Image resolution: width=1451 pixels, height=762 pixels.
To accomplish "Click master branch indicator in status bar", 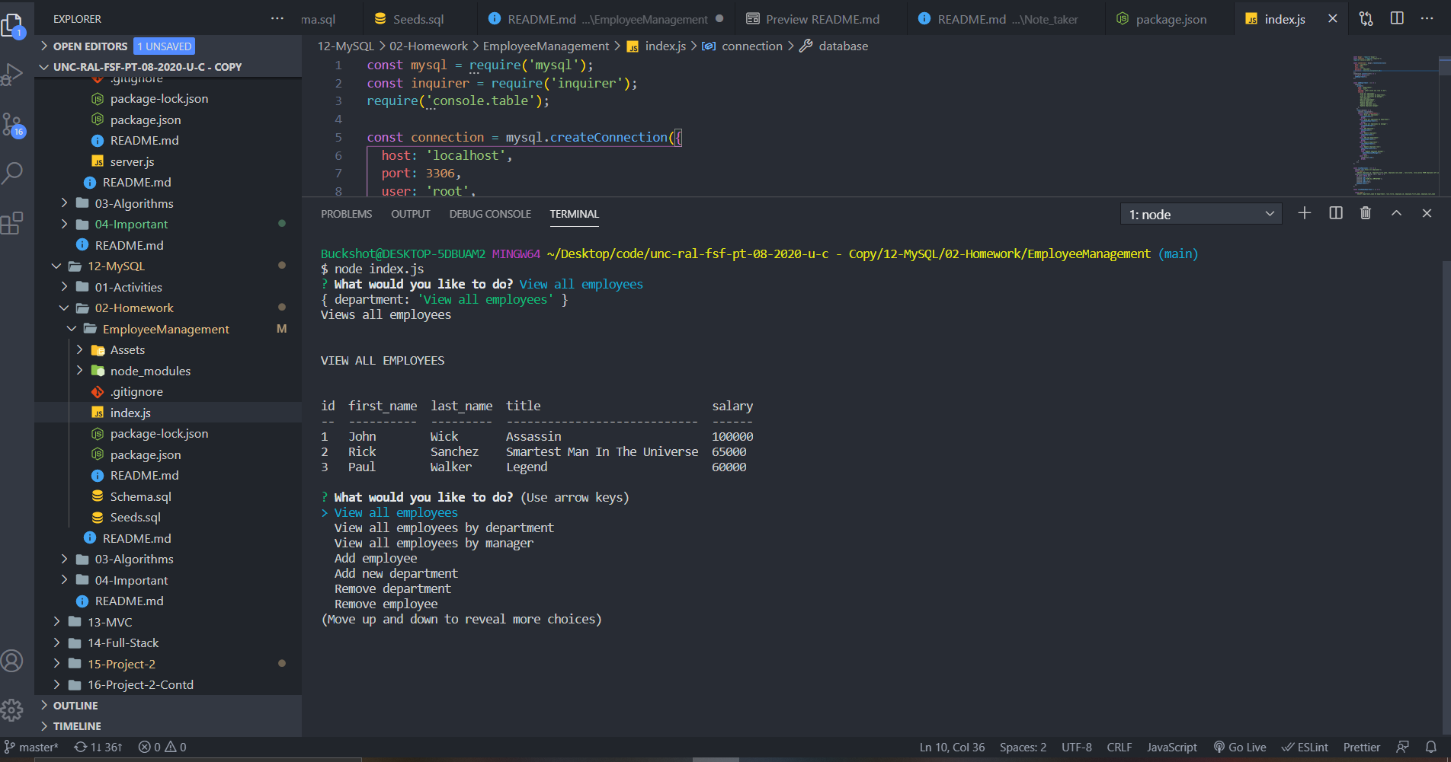I will coord(31,748).
